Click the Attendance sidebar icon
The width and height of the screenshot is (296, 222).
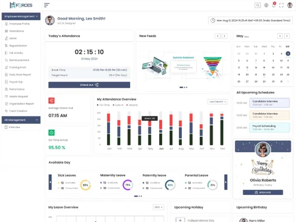tap(7, 31)
